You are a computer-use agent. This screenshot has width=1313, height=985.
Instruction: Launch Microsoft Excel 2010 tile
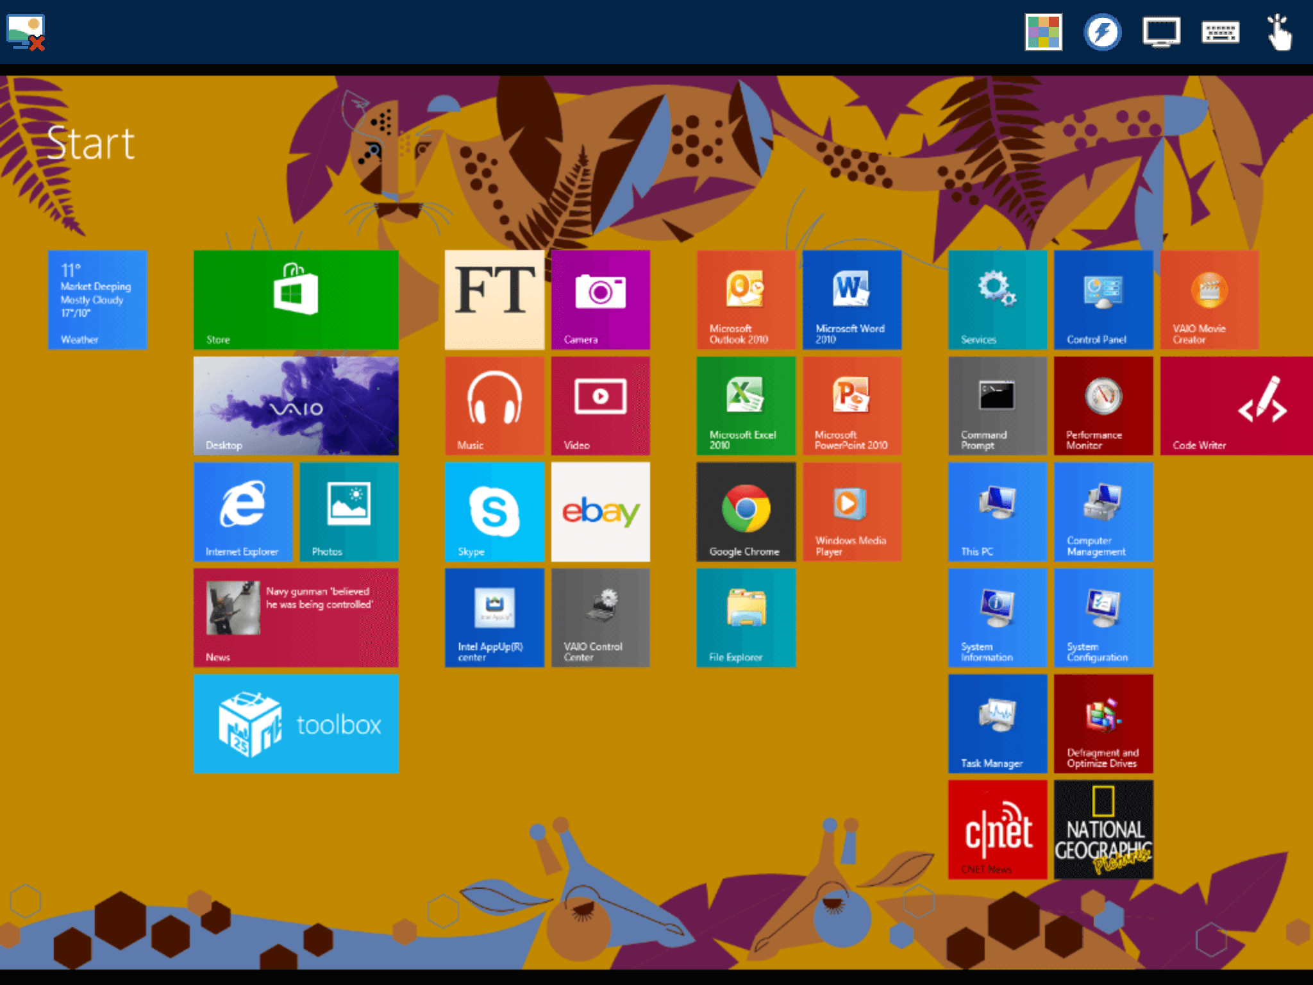click(746, 406)
